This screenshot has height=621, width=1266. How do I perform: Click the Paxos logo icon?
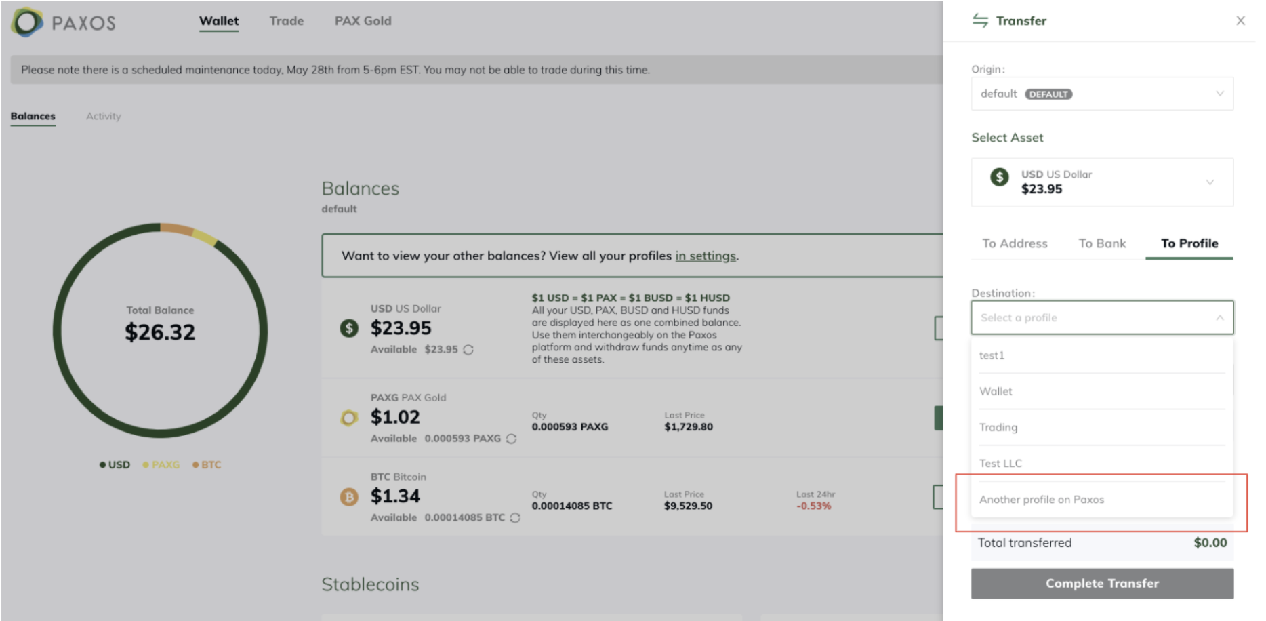point(26,21)
